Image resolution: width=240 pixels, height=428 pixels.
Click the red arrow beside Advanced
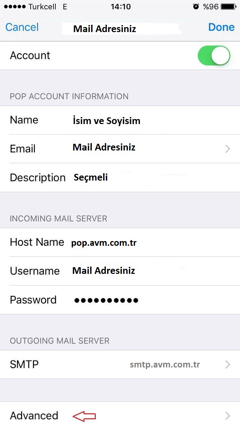coord(84,416)
